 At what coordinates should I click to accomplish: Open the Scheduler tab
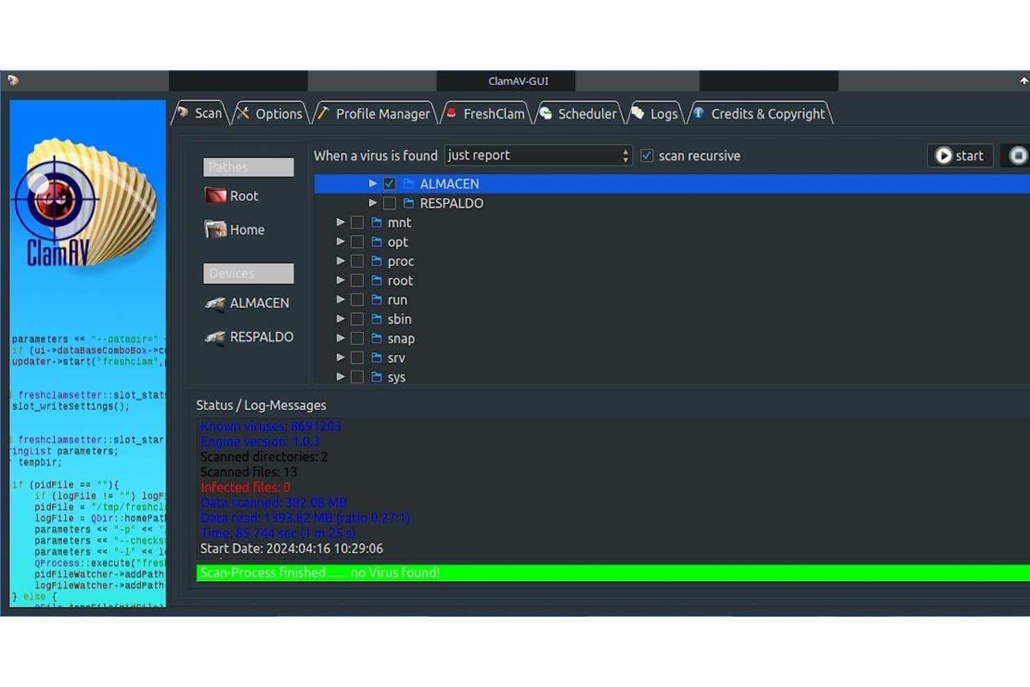(579, 113)
